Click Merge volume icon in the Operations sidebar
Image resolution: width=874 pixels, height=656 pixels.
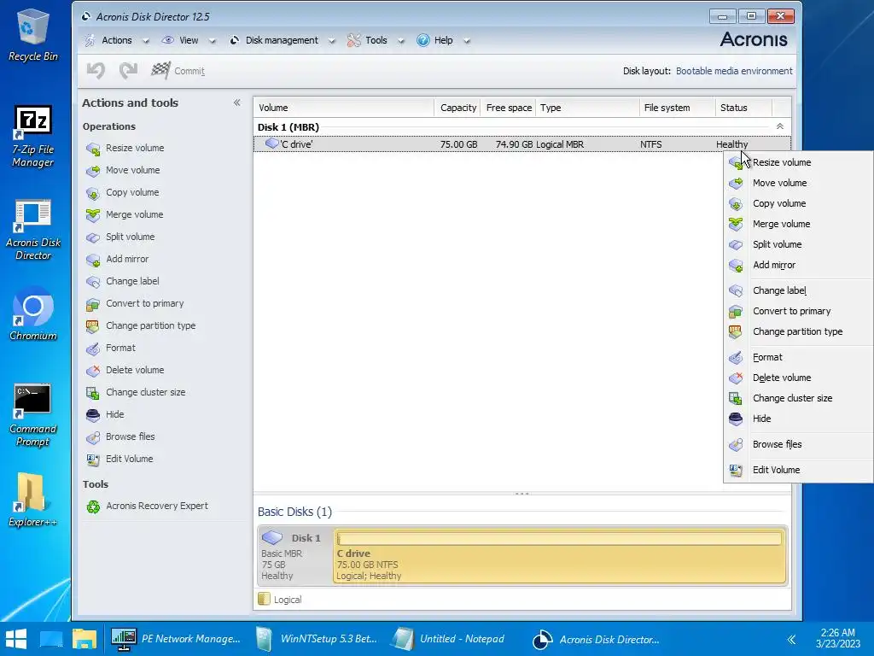pyautogui.click(x=93, y=214)
